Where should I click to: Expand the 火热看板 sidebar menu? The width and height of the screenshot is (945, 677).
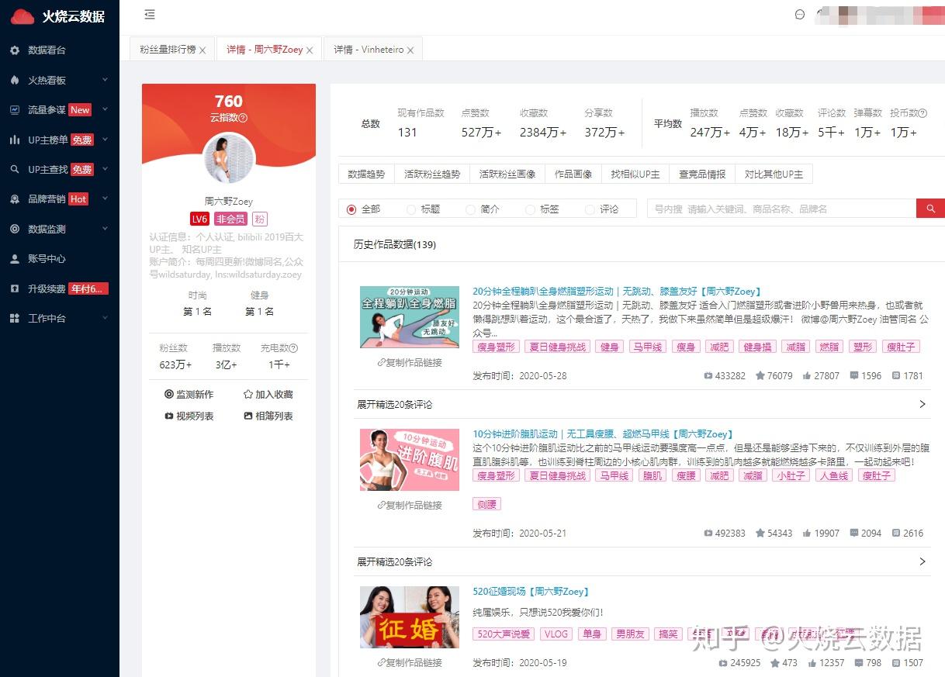click(60, 80)
